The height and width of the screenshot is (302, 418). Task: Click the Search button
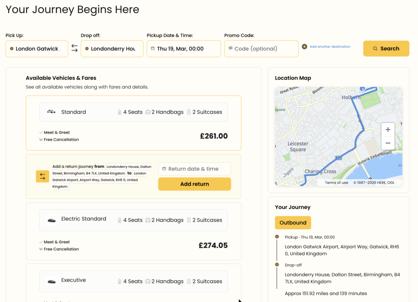point(386,49)
